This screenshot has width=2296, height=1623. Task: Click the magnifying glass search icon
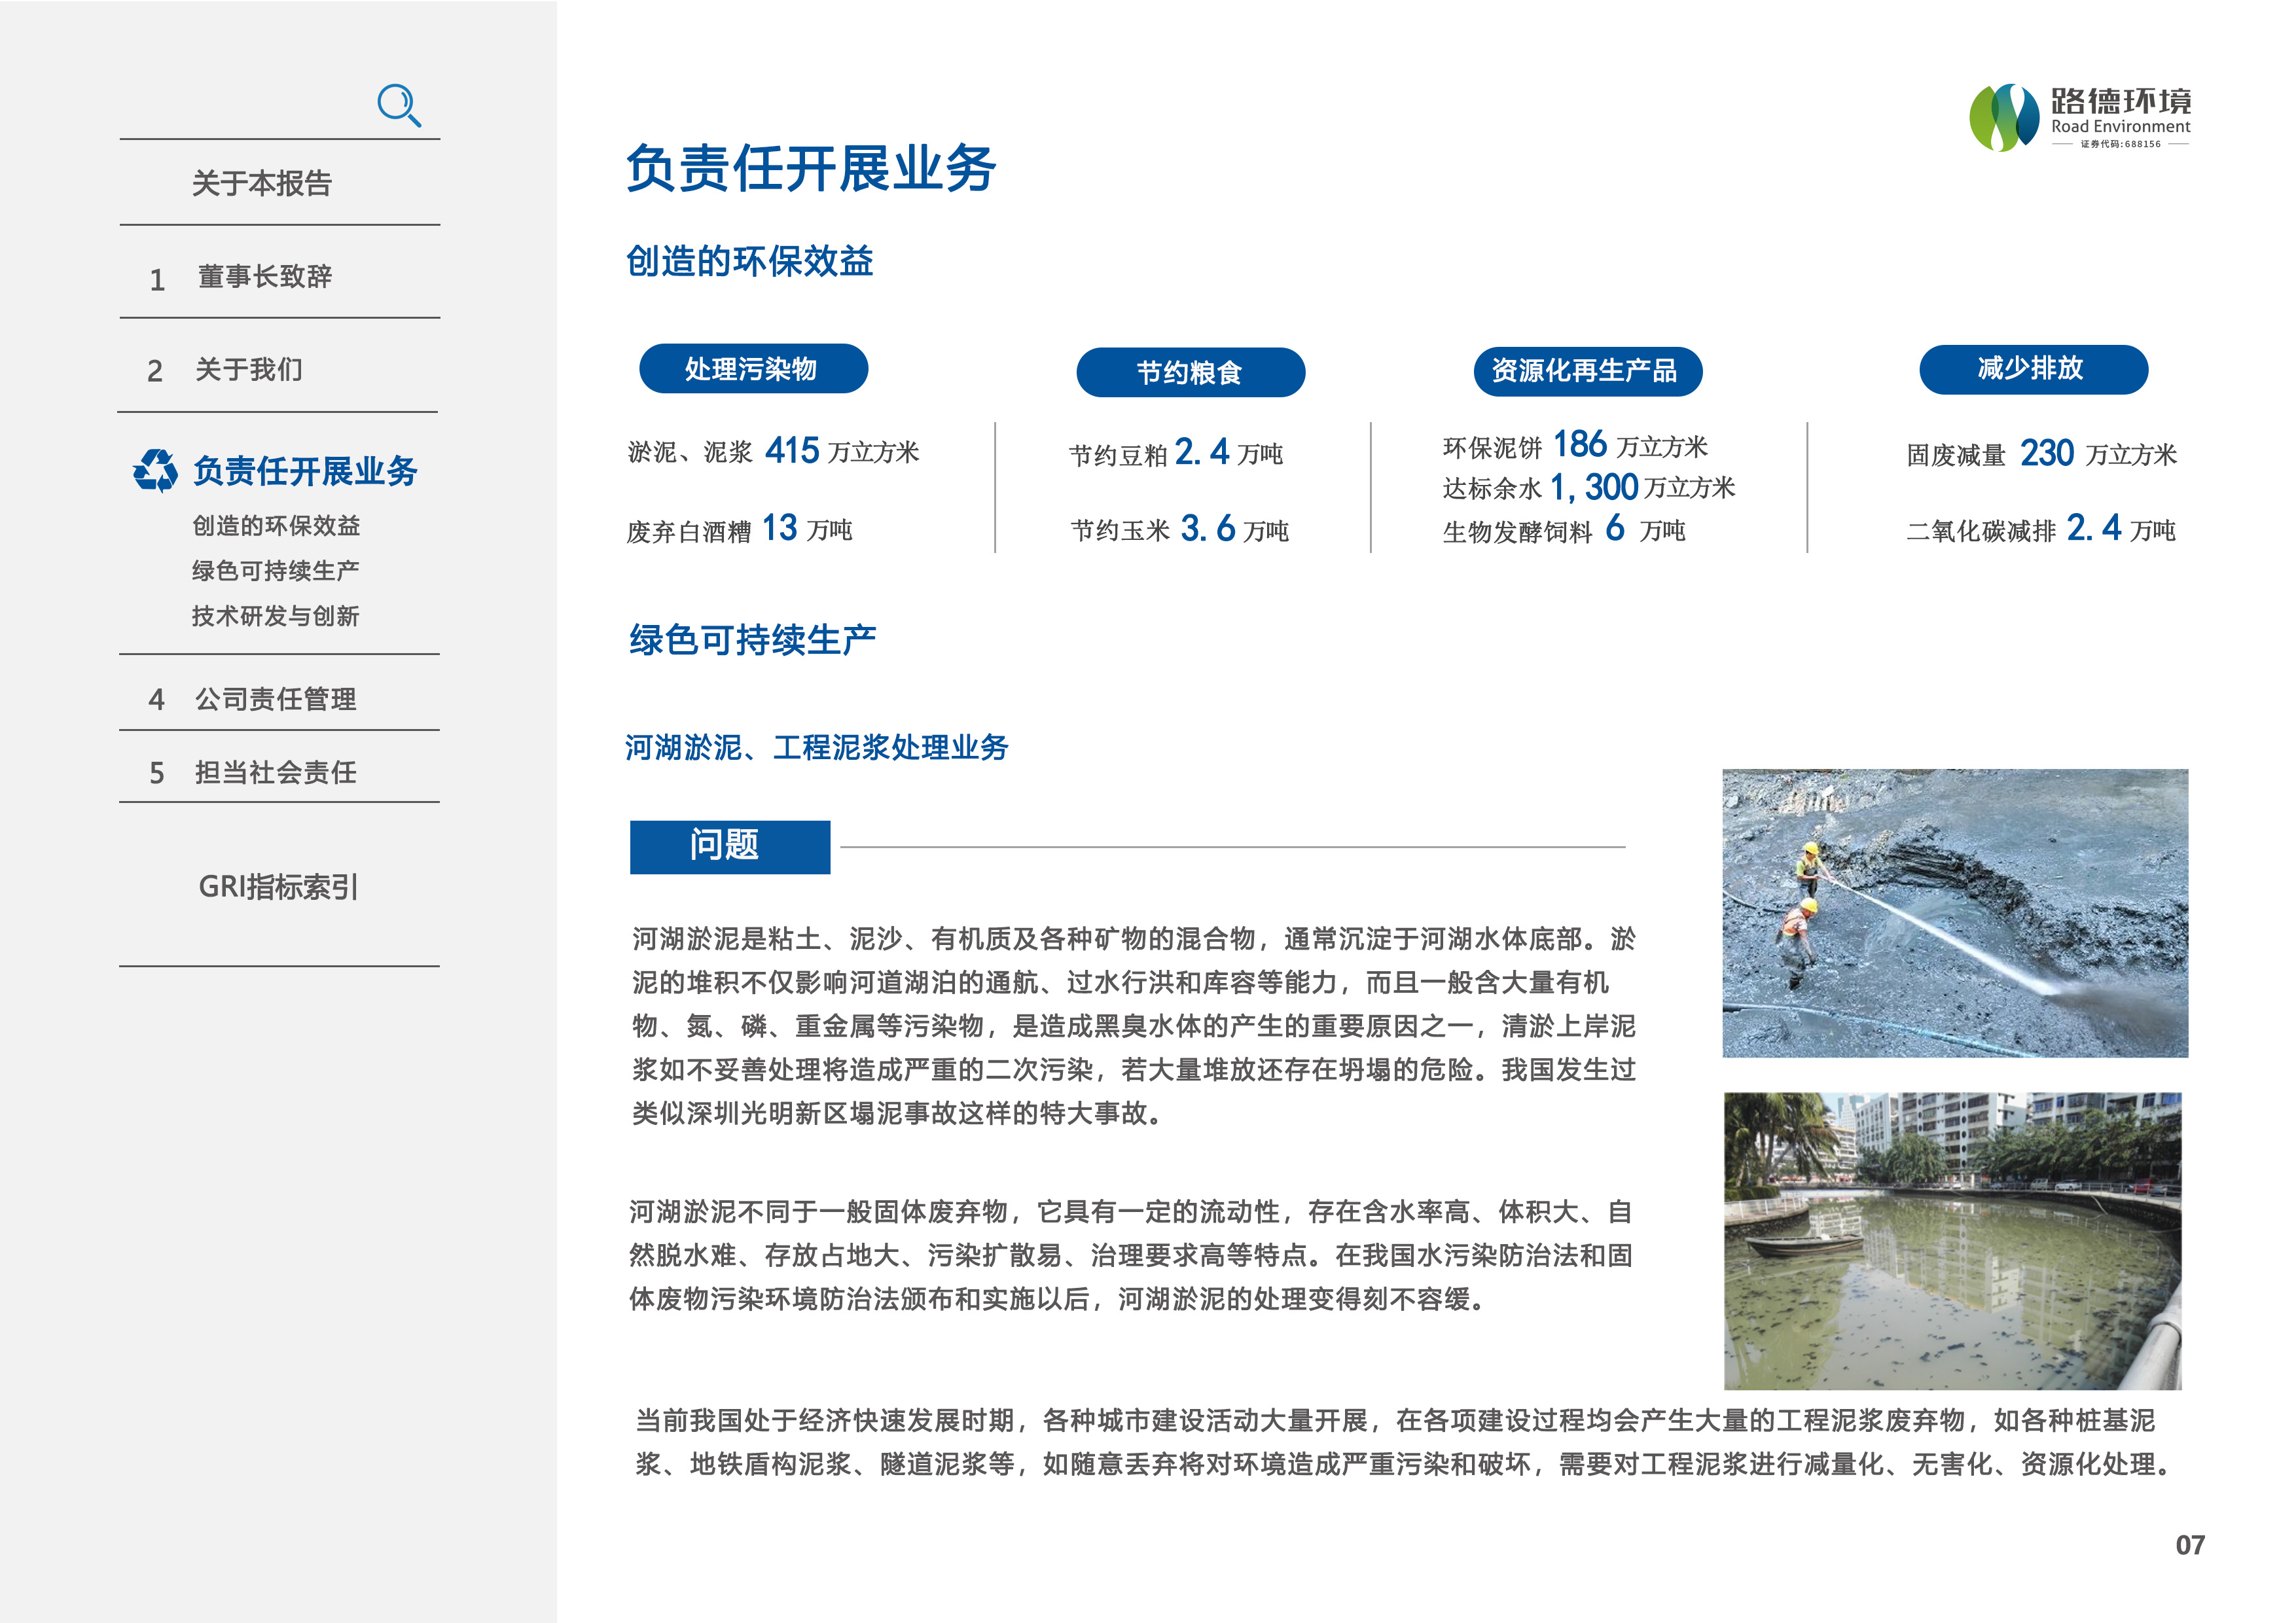398,105
